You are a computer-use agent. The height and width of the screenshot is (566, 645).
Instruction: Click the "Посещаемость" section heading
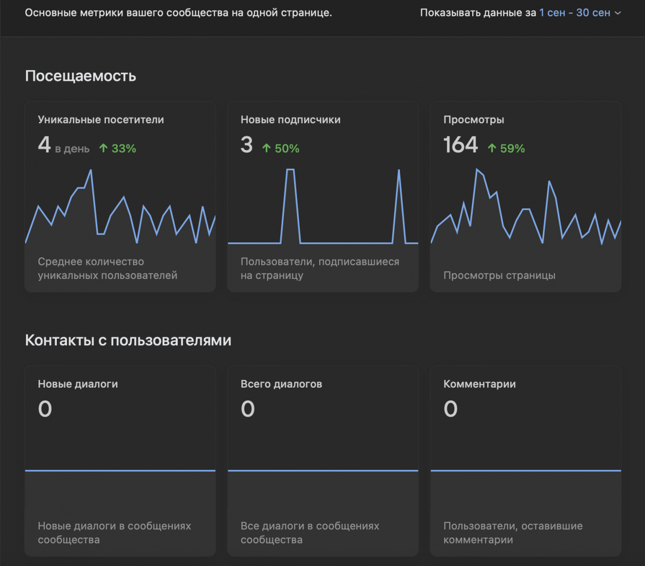[x=80, y=76]
